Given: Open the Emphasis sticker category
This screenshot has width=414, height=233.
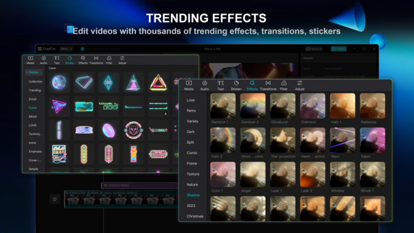Looking at the screenshot, I should point(35,151).
